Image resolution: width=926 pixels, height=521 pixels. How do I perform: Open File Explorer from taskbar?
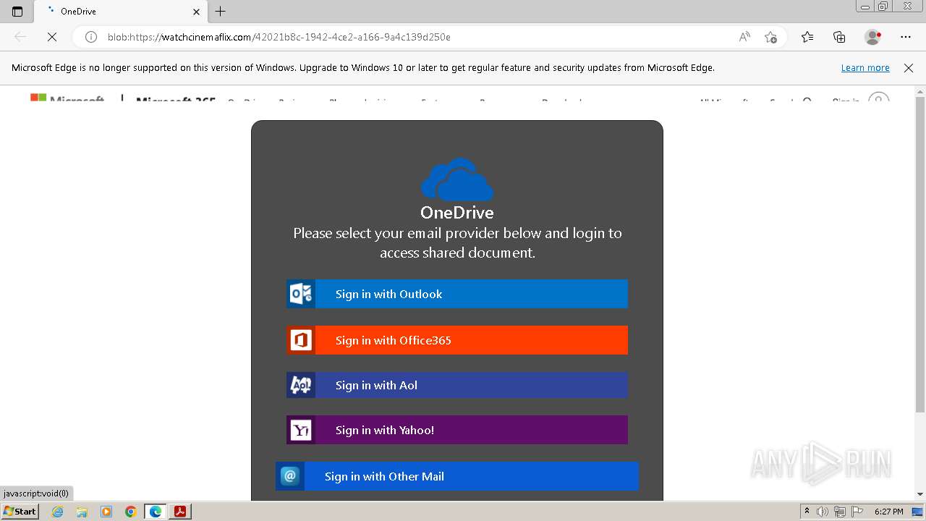pos(82,512)
